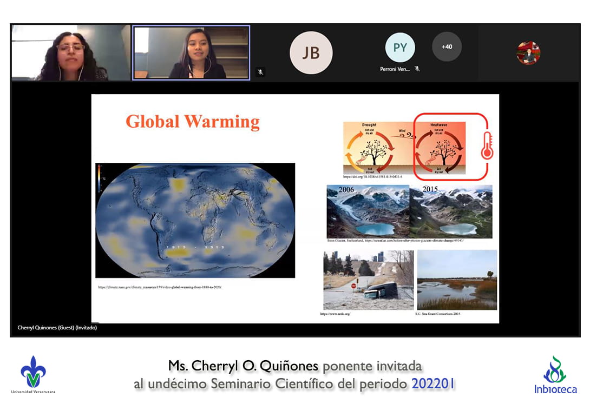Click the PY participant avatar
The height and width of the screenshot is (411, 590).
tap(399, 48)
